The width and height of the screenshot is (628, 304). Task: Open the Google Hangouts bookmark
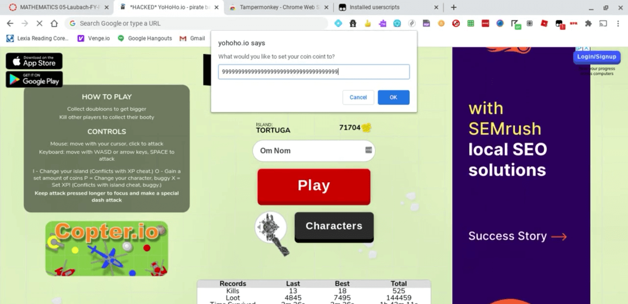pyautogui.click(x=145, y=38)
